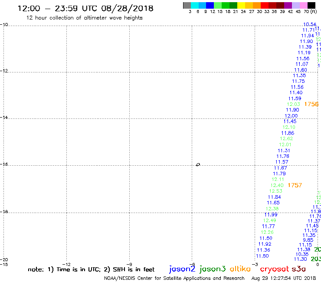Click the purple swatch in the legend bar
The height and width of the screenshot is (282, 321).
288,5
